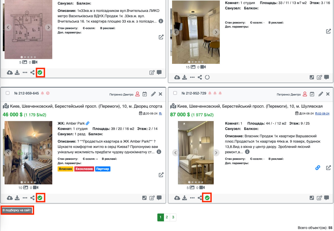Edit listing 212-952-729 with the pencil icon
The width and height of the screenshot is (334, 231).
point(321,94)
